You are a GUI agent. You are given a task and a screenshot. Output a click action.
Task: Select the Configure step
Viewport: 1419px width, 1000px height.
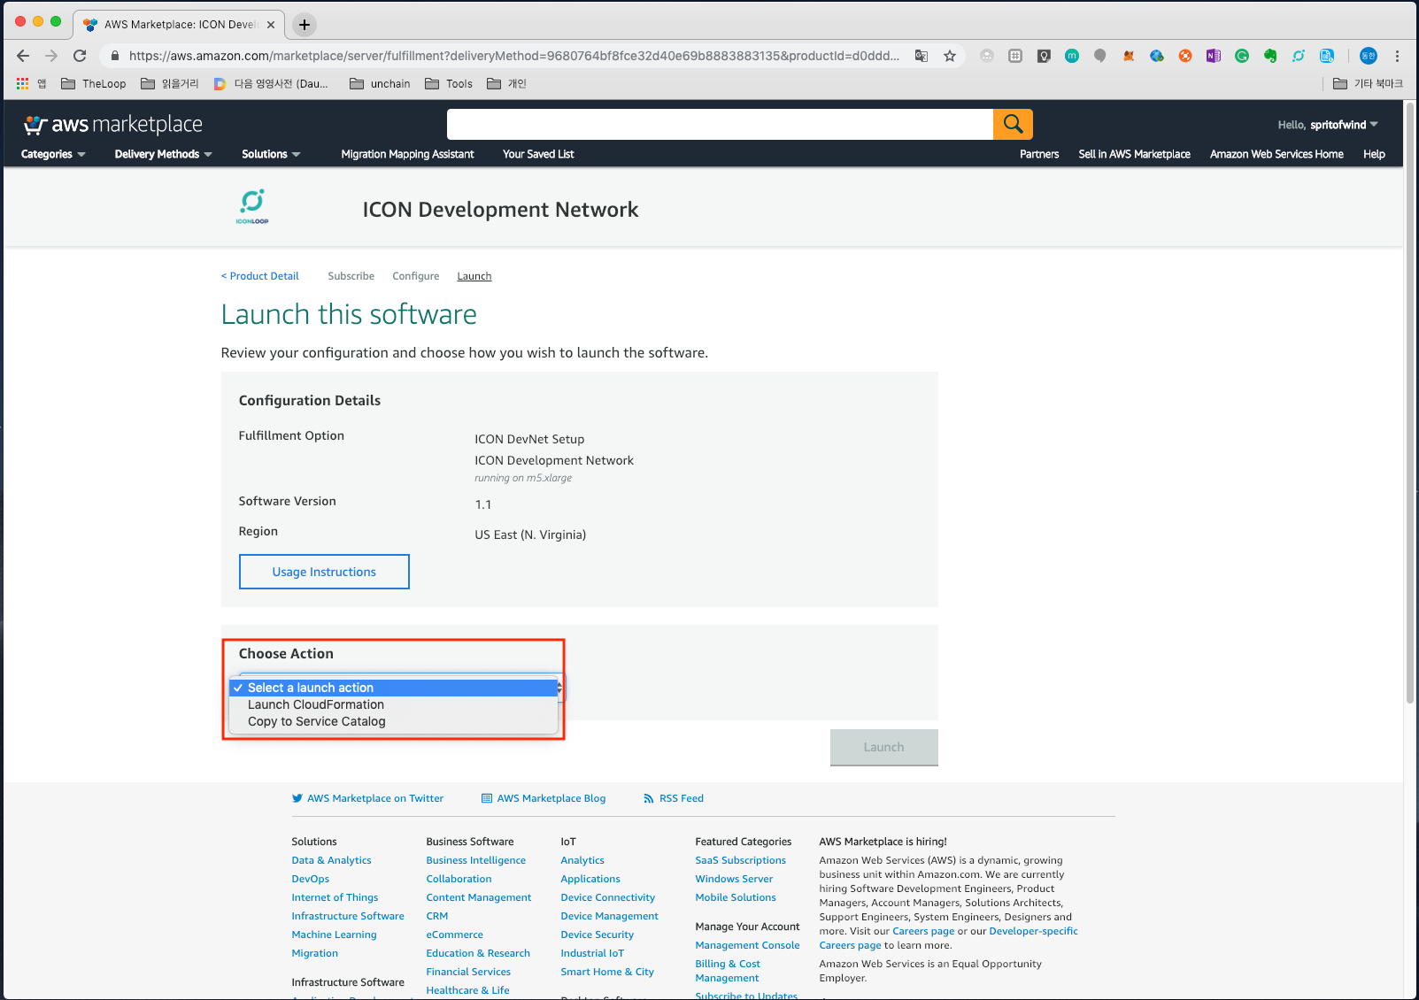click(415, 276)
